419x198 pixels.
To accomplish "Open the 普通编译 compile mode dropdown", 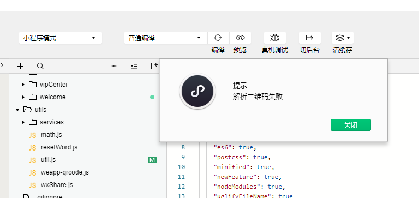I will [x=166, y=38].
